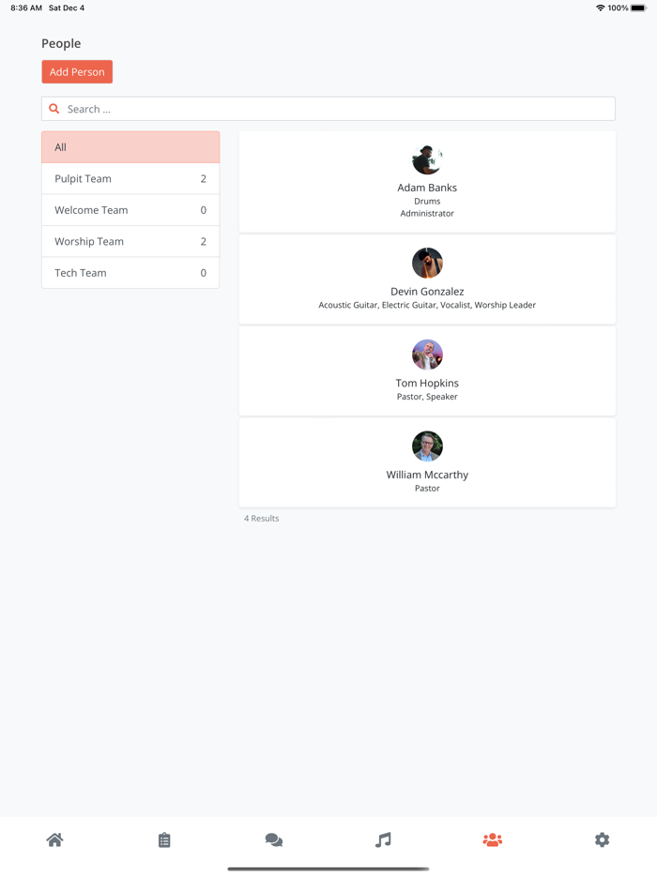Filter people by Worship Team

point(130,241)
